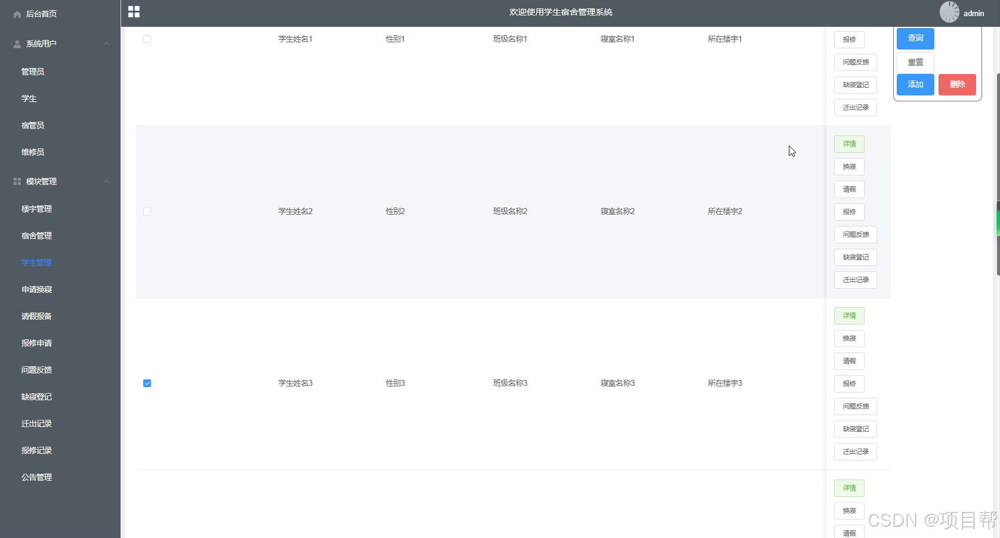This screenshot has height=538, width=1000.
Task: Click the admin username in header
Action: click(974, 13)
